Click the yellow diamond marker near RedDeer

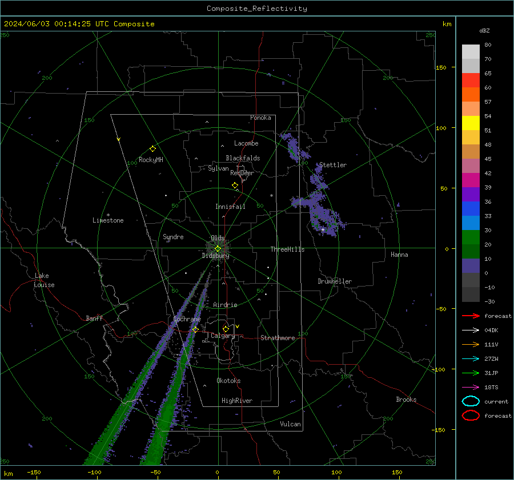235,185
